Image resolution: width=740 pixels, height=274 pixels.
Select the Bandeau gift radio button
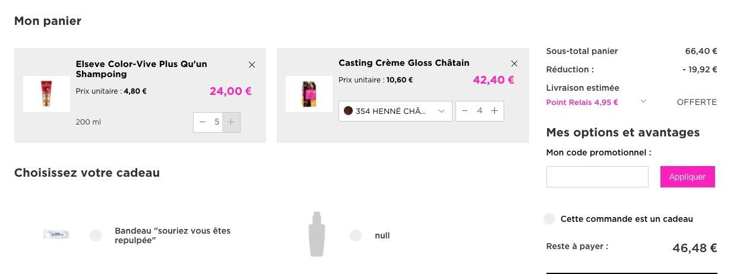[96, 235]
